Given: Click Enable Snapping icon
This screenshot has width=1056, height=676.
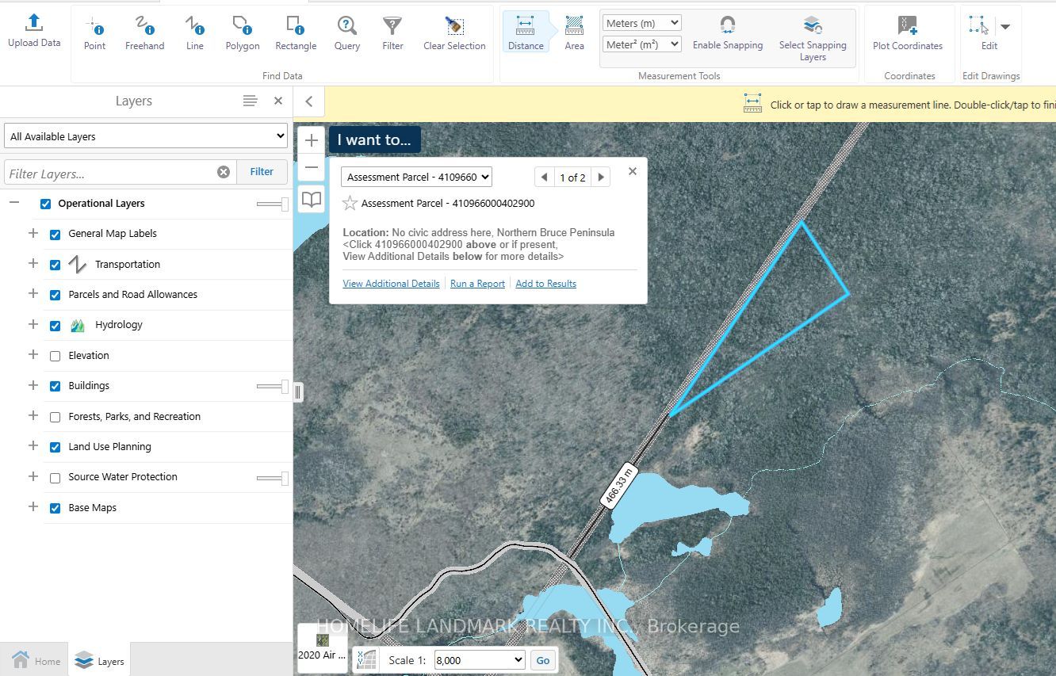Looking at the screenshot, I should click(727, 26).
